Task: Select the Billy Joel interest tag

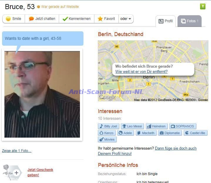Action: click(108, 126)
